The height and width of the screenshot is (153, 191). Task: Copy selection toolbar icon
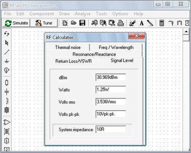click(103, 23)
